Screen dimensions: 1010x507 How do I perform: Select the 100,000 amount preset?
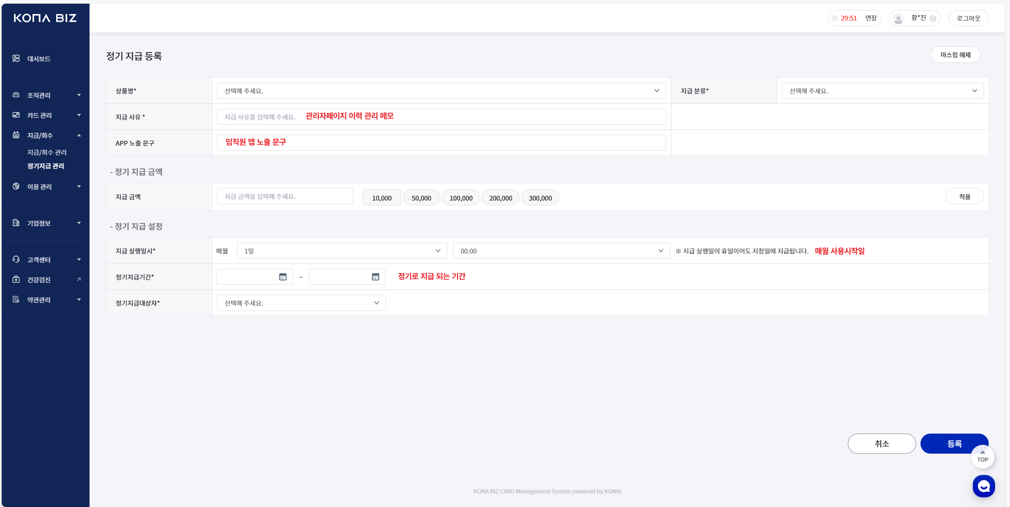tap(461, 198)
